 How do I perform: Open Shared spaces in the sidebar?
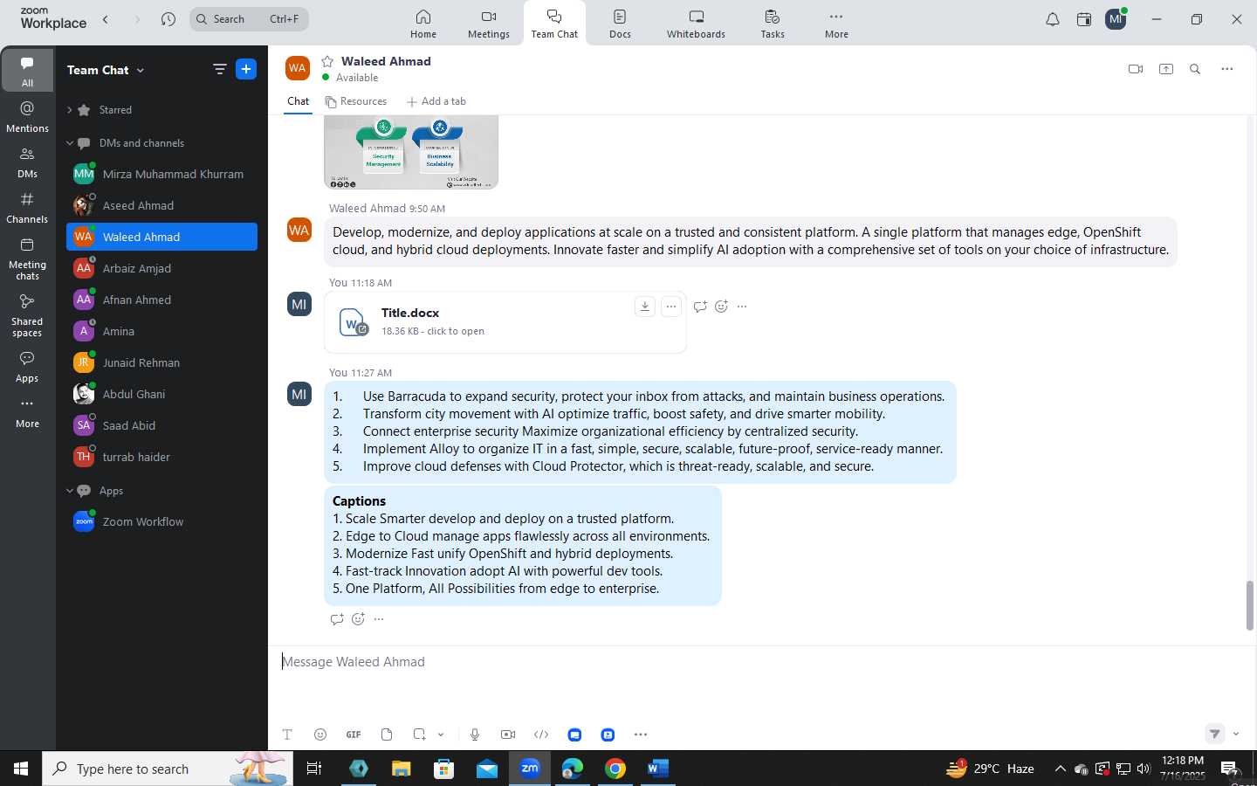click(x=27, y=314)
